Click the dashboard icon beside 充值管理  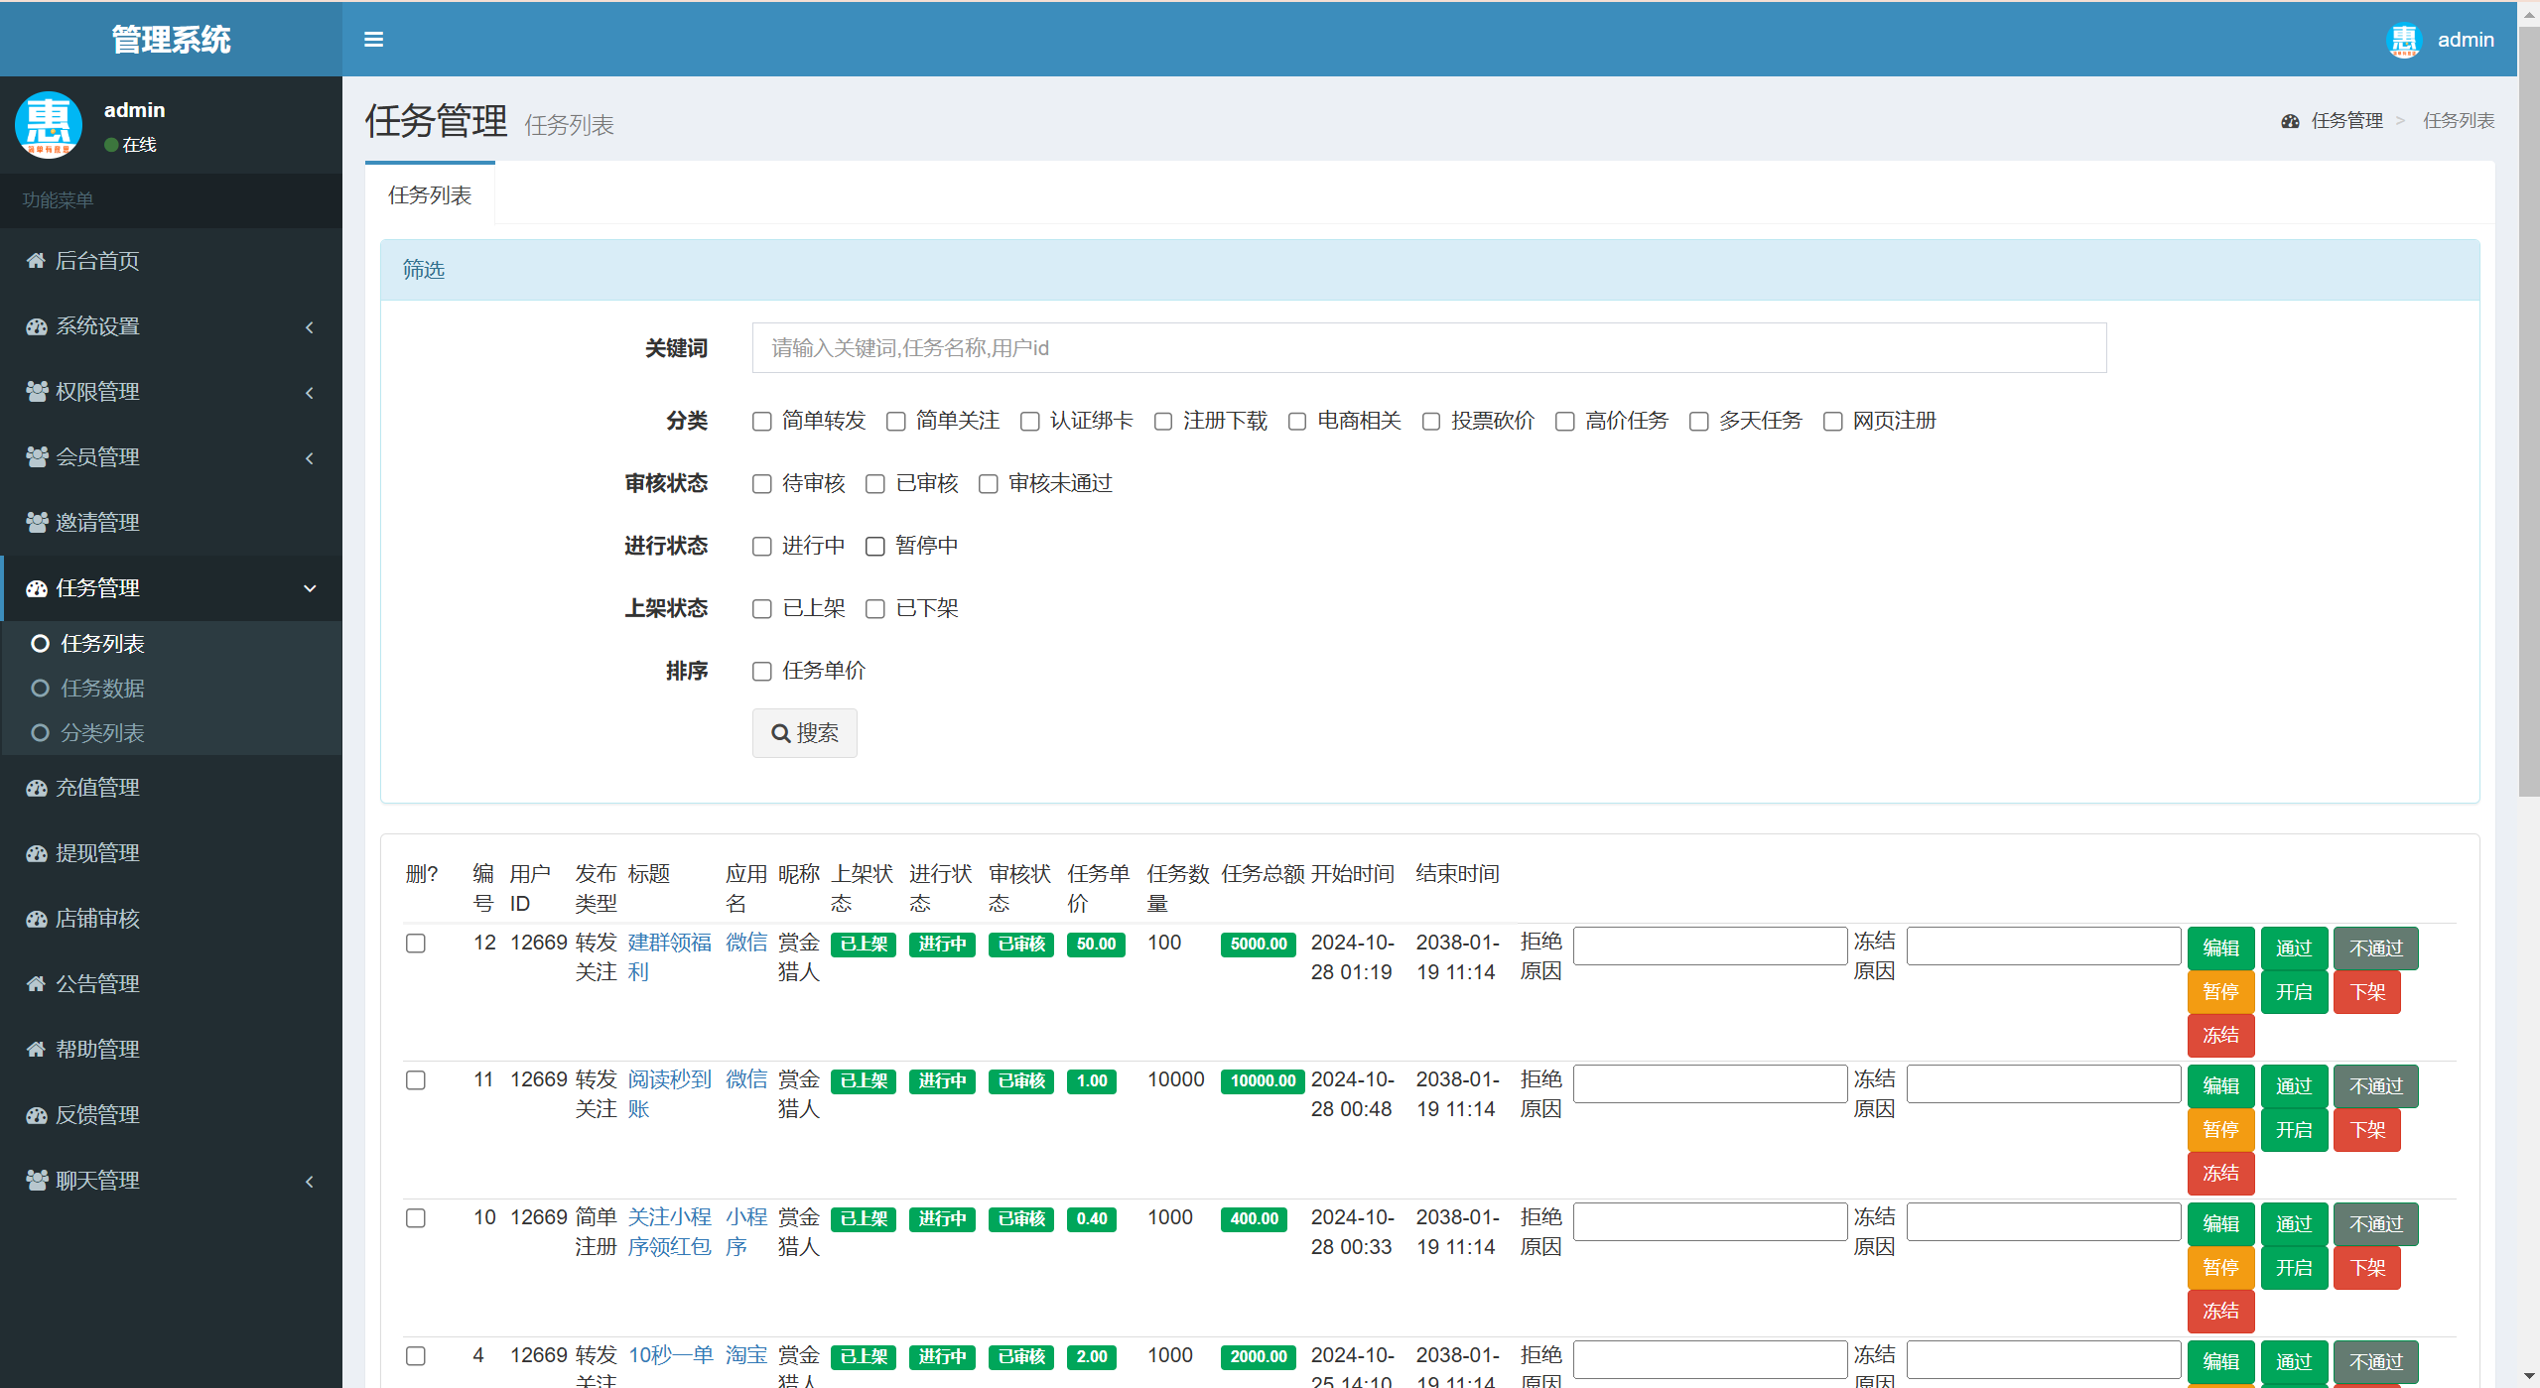point(36,788)
